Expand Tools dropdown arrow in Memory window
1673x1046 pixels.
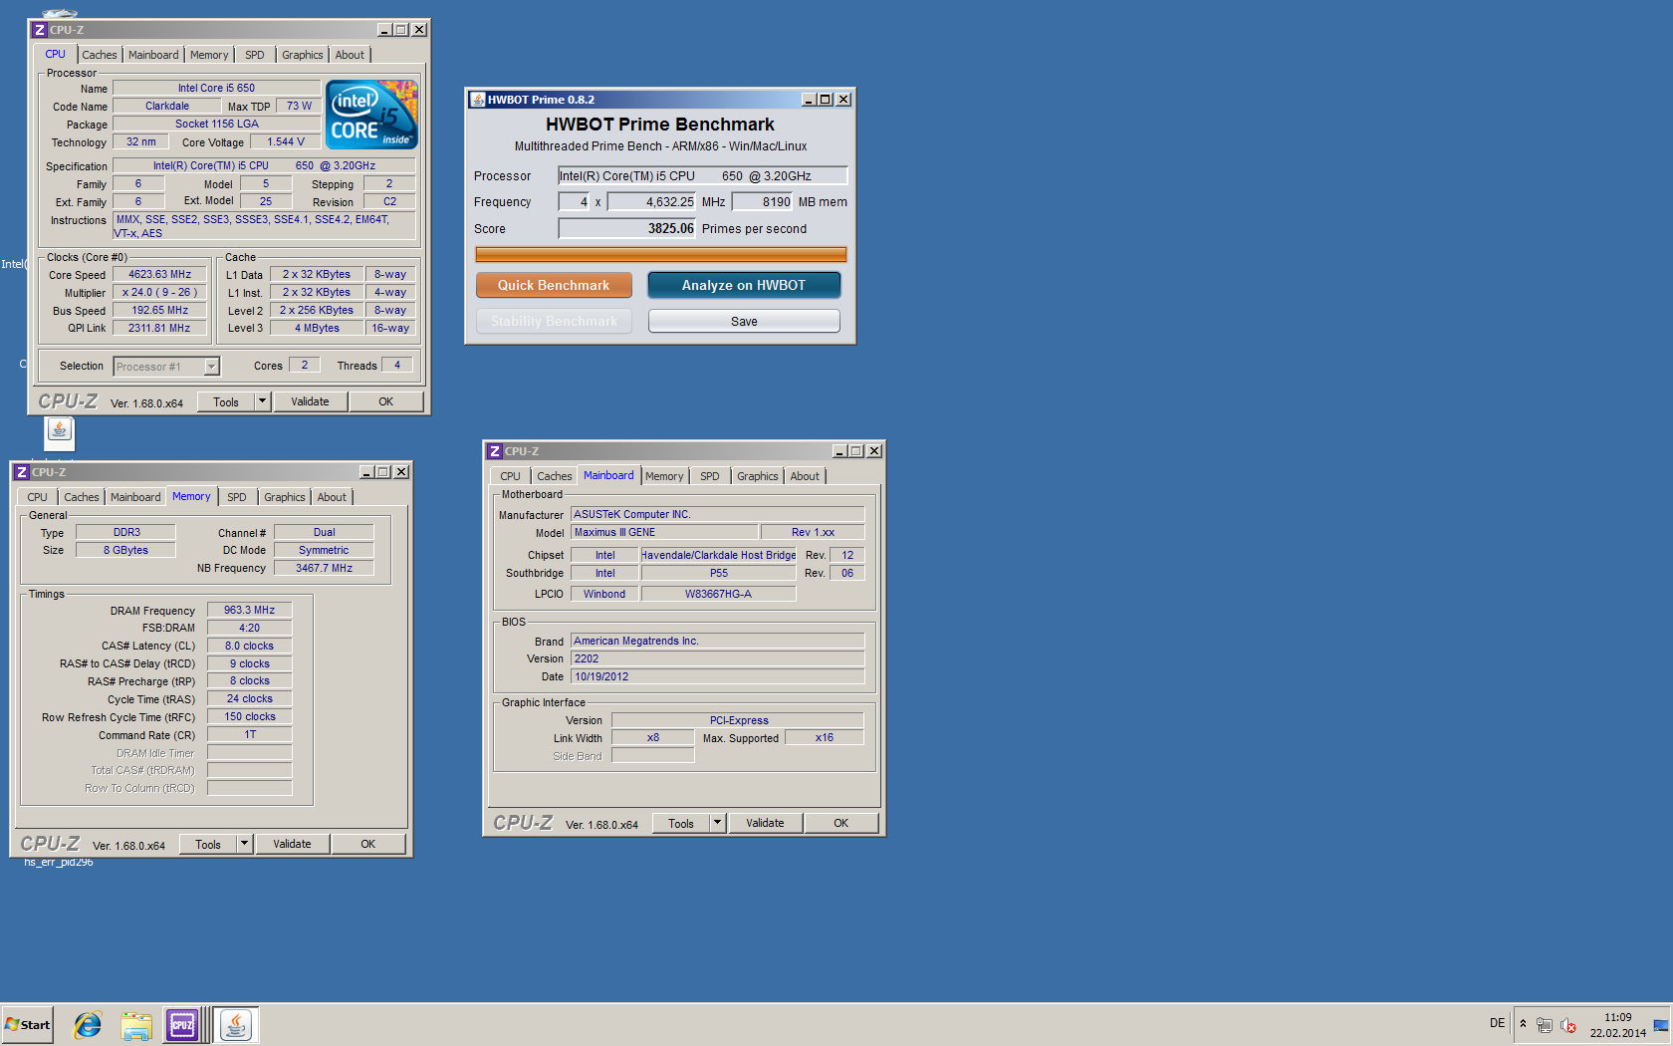pyautogui.click(x=245, y=844)
